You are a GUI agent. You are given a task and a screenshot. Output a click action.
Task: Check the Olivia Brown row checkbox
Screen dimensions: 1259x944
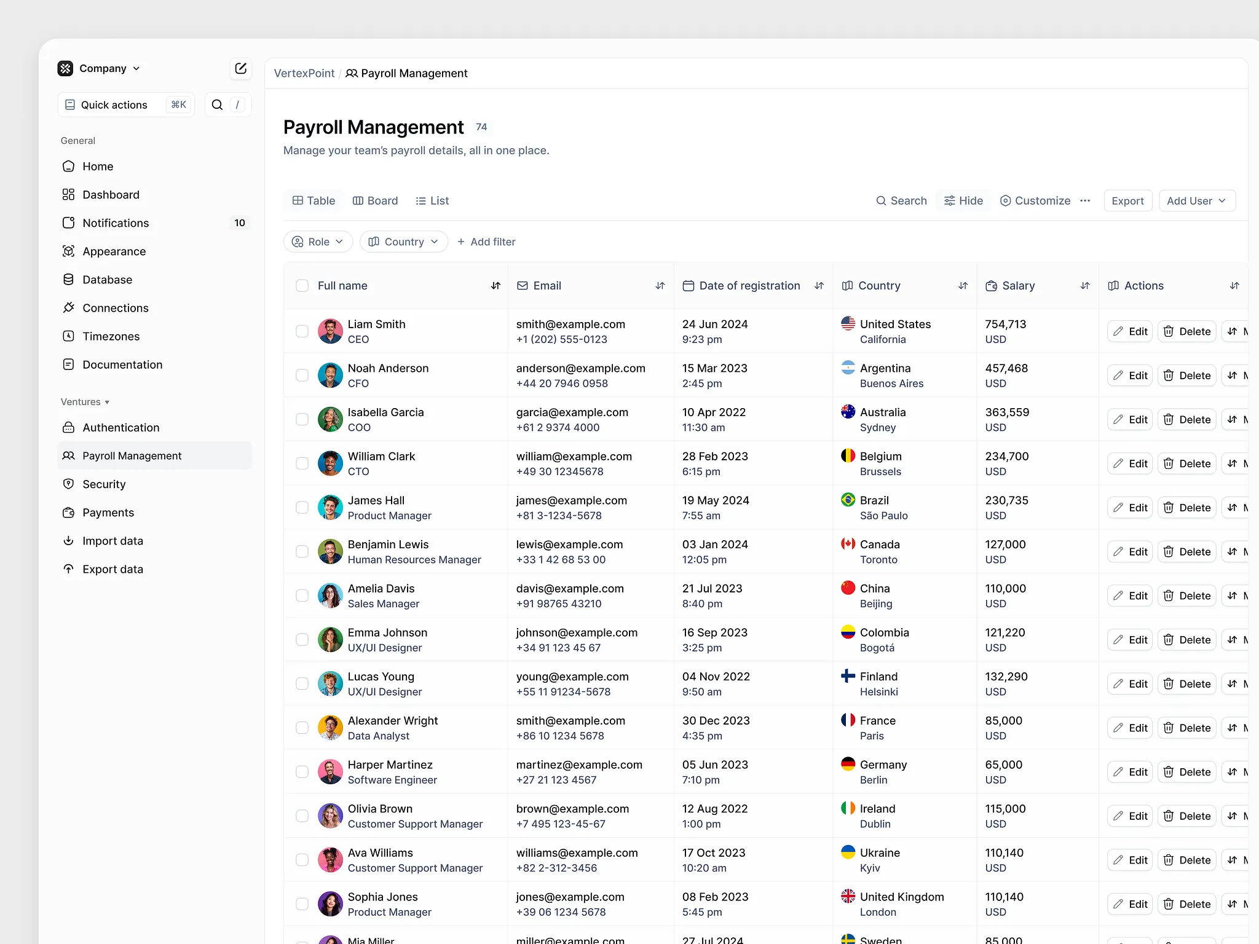point(302,816)
